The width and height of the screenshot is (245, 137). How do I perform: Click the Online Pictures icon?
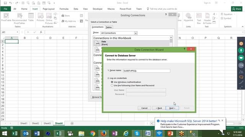coord(49,19)
